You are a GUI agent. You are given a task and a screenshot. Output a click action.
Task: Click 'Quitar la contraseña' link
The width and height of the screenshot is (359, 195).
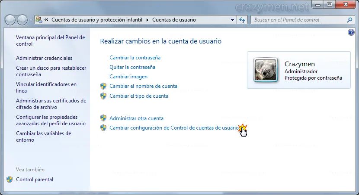[132, 67]
